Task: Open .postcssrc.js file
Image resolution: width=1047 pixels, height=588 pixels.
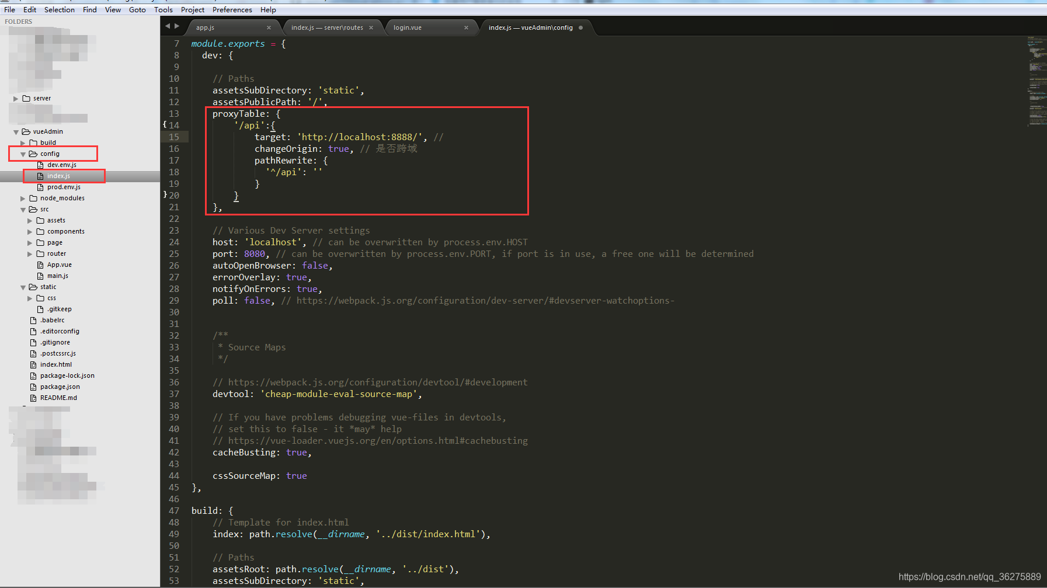Action: point(58,353)
